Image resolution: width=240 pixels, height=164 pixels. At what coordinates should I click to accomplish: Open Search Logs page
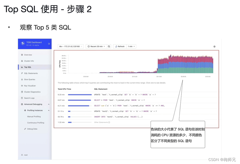pos(35,98)
